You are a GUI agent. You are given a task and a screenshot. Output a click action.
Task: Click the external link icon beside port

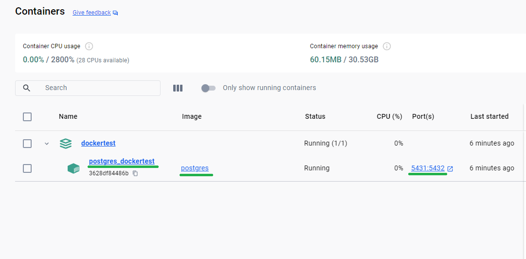click(x=450, y=169)
